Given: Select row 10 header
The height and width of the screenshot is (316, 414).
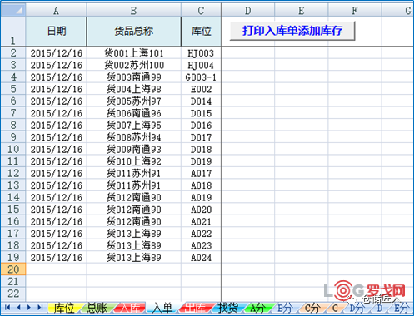Looking at the screenshot, I should (13, 149).
